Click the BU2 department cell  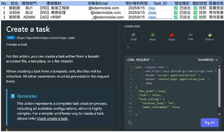click(29, 13)
